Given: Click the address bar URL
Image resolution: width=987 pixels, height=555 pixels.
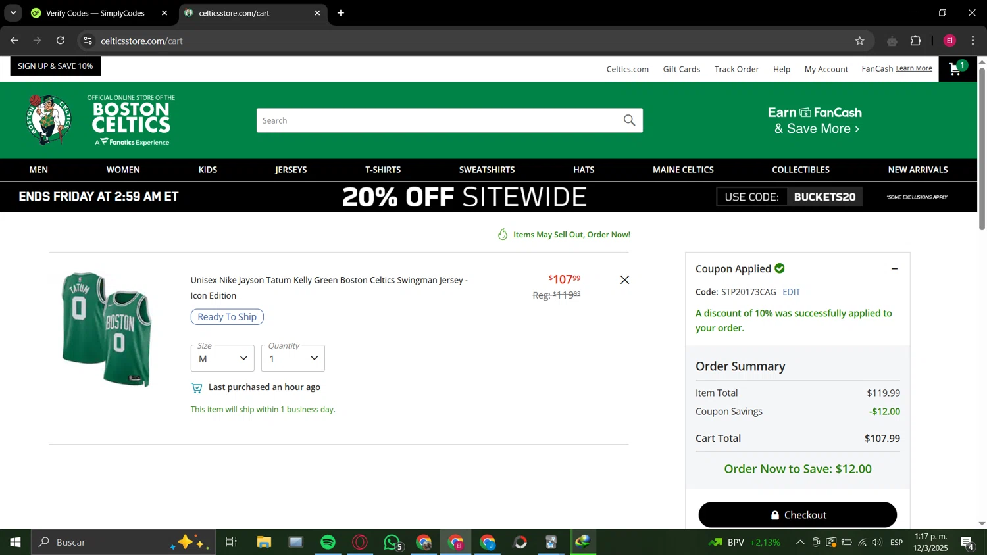Looking at the screenshot, I should (141, 41).
